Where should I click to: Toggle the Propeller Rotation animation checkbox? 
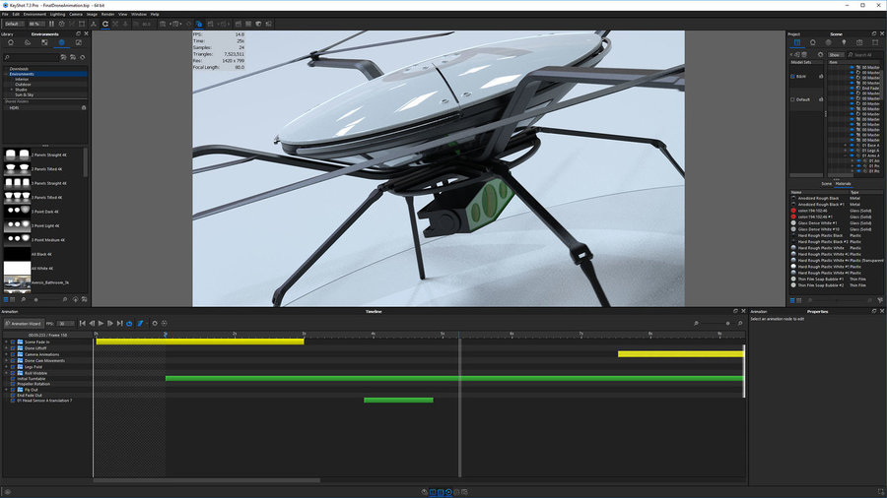[13, 383]
